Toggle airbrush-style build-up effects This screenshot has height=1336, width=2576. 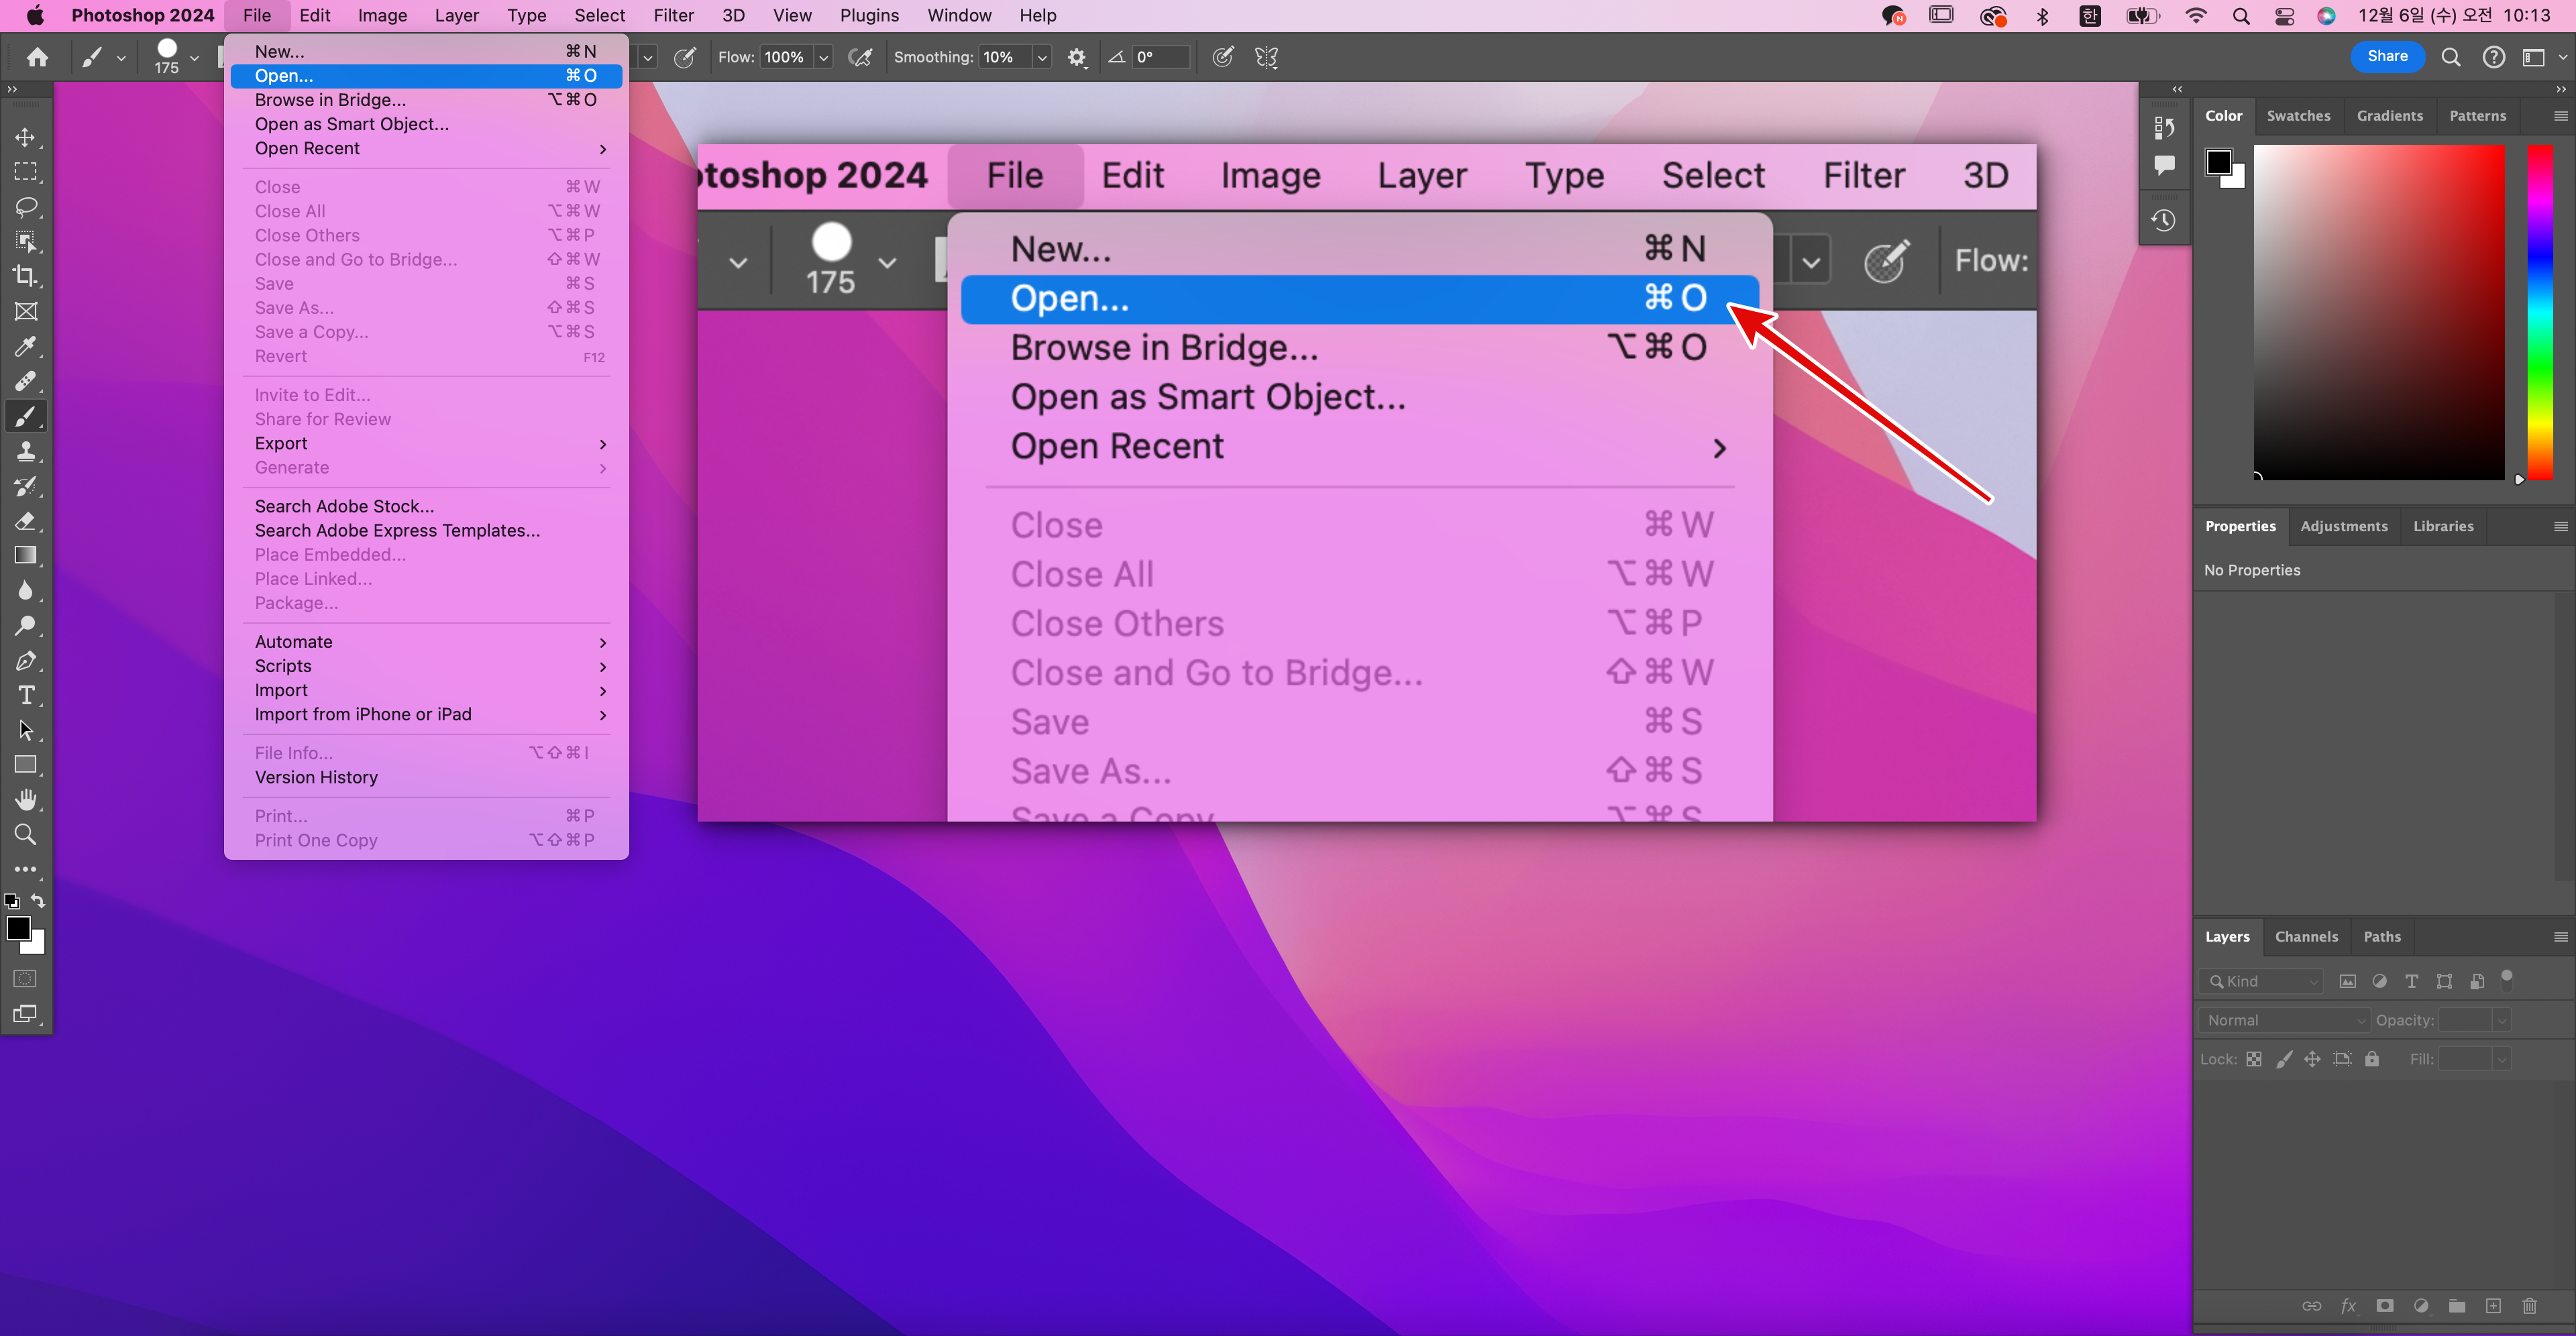(859, 57)
